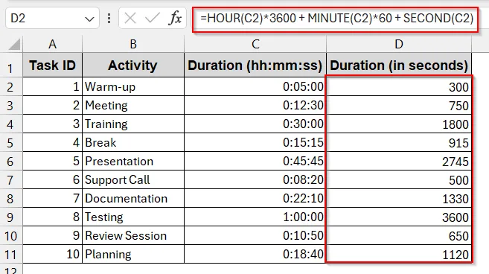The width and height of the screenshot is (489, 274).
Task: Click the Break cell
Action: (x=133, y=143)
